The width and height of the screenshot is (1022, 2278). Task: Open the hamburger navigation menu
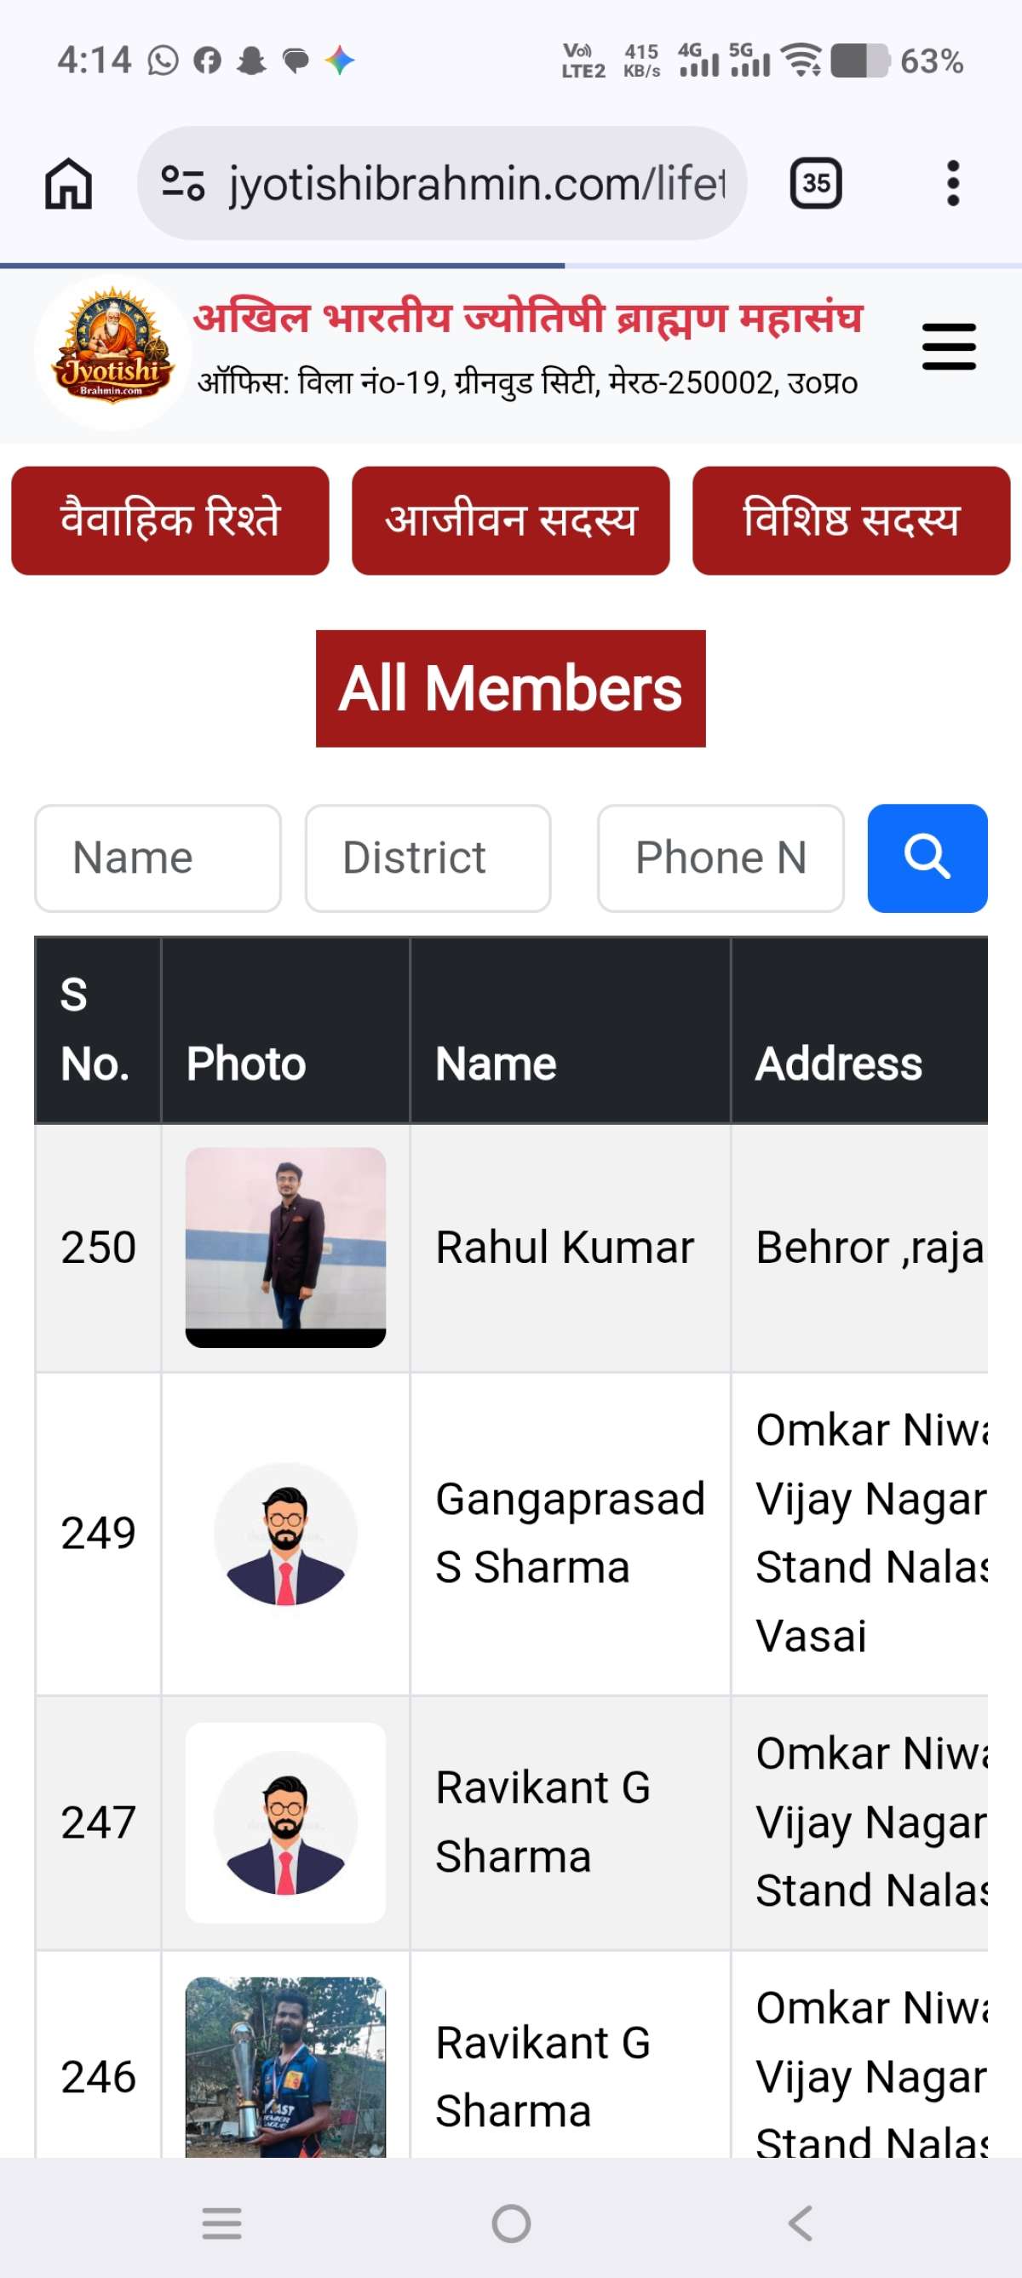pos(949,347)
